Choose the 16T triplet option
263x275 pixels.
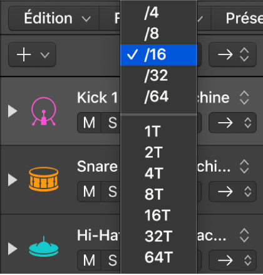(158, 215)
